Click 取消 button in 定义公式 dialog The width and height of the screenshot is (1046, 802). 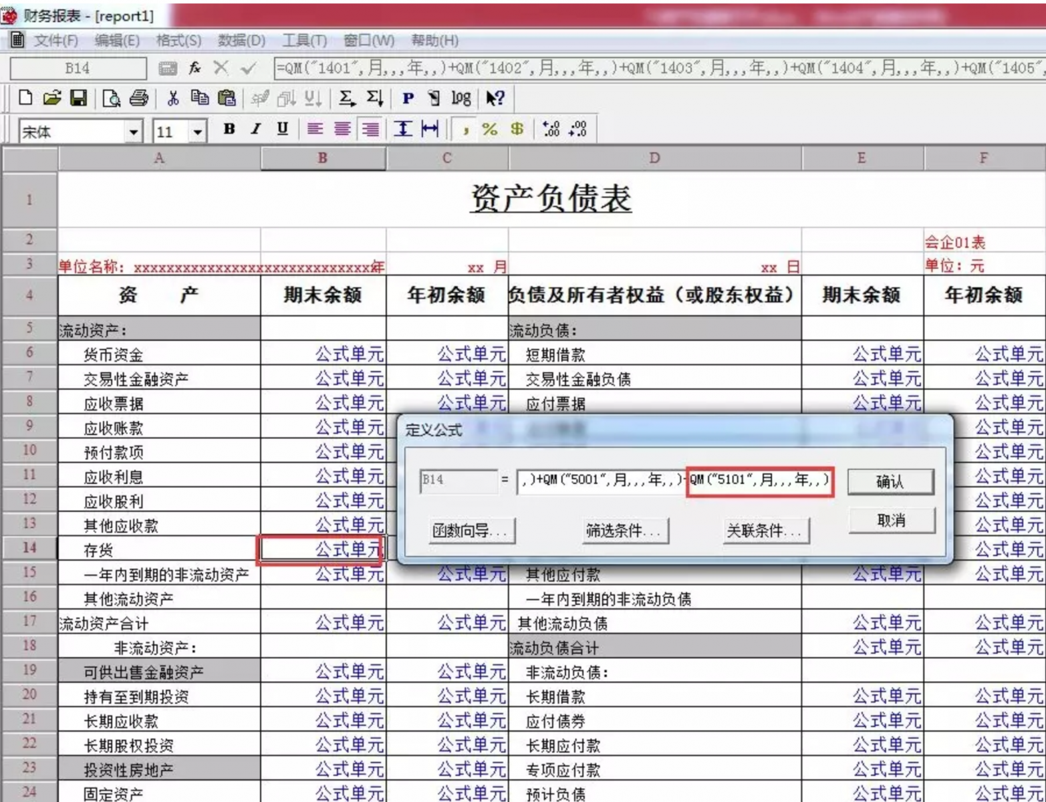[x=892, y=520]
